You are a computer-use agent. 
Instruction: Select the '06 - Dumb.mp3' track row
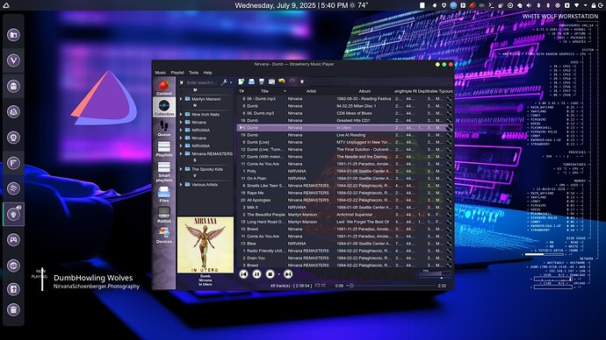click(343, 99)
